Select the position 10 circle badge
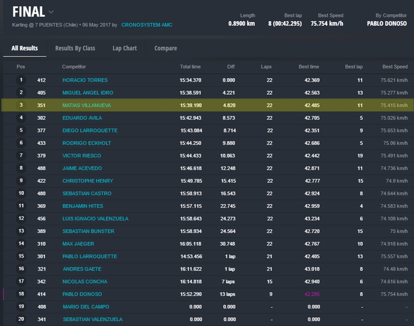The image size is (414, 326). 21,194
